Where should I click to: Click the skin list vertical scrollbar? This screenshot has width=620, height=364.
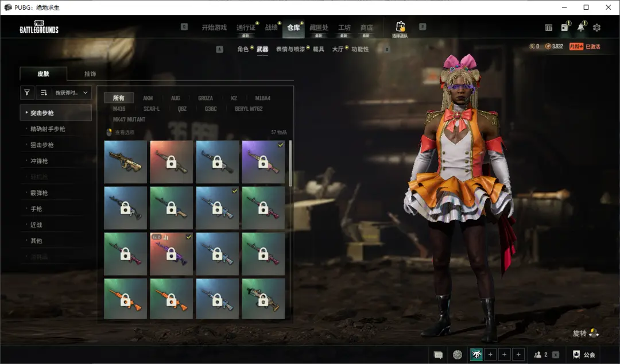click(x=290, y=164)
